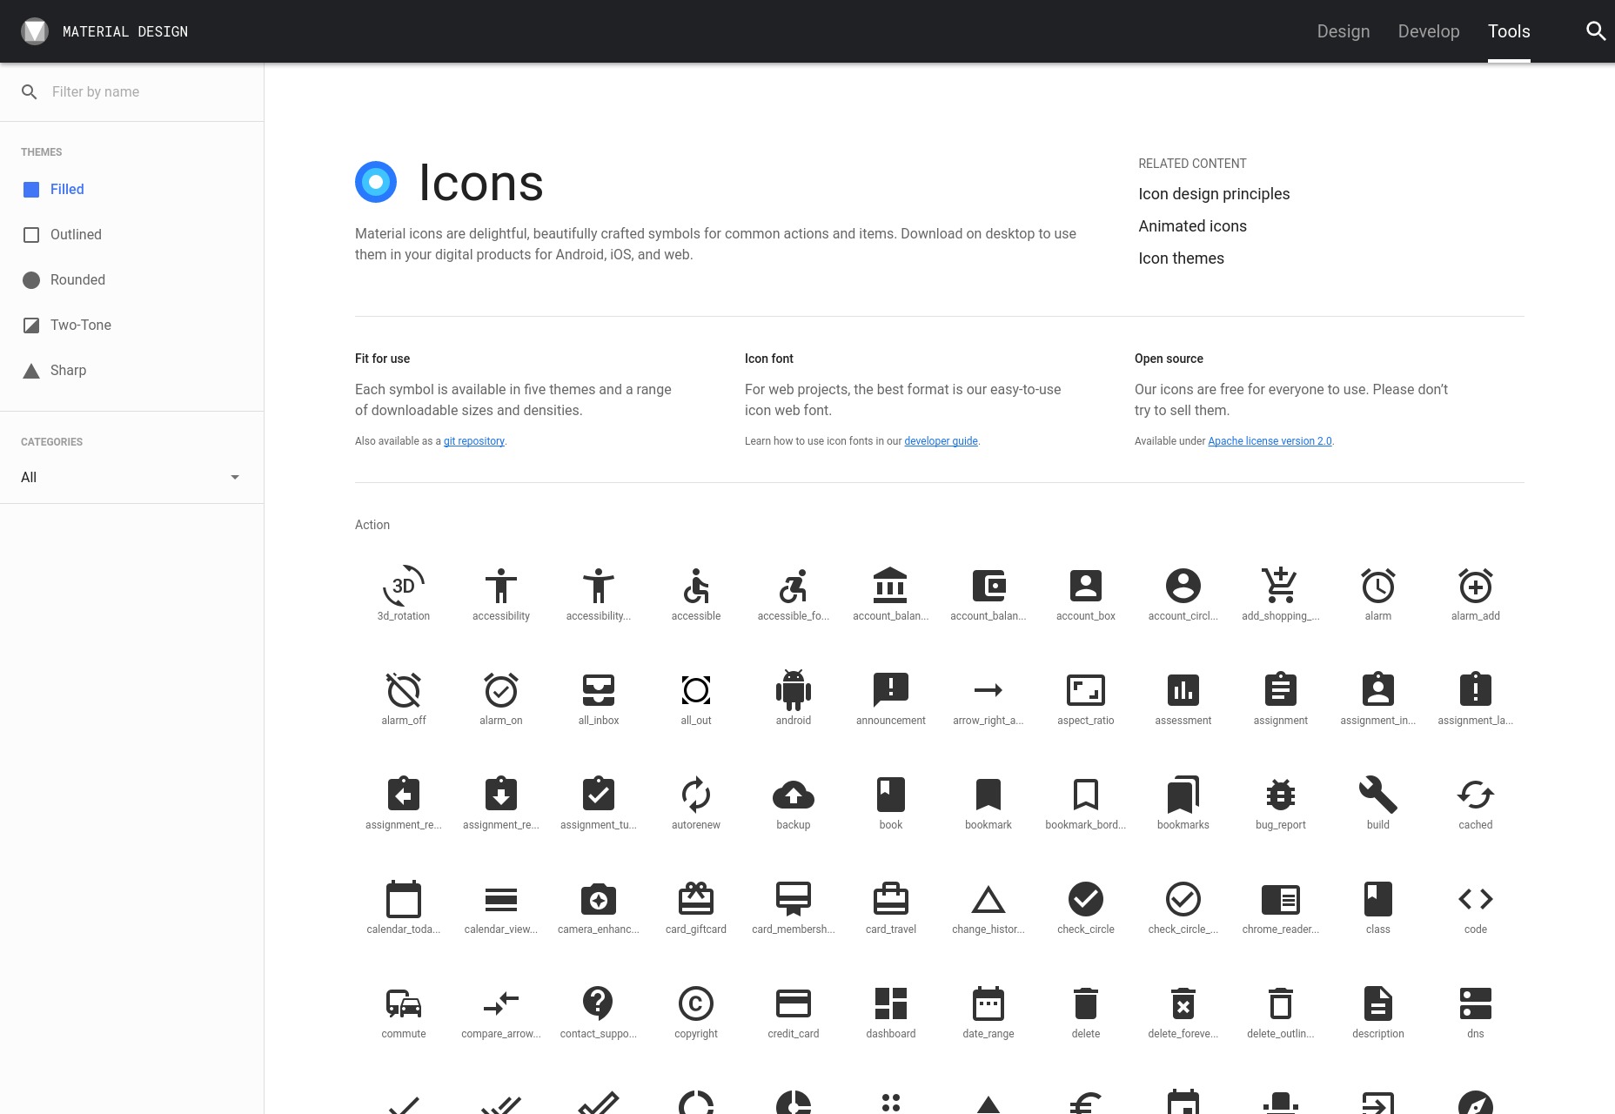This screenshot has height=1114, width=1615.
Task: Follow the developer guide link
Action: click(x=941, y=441)
